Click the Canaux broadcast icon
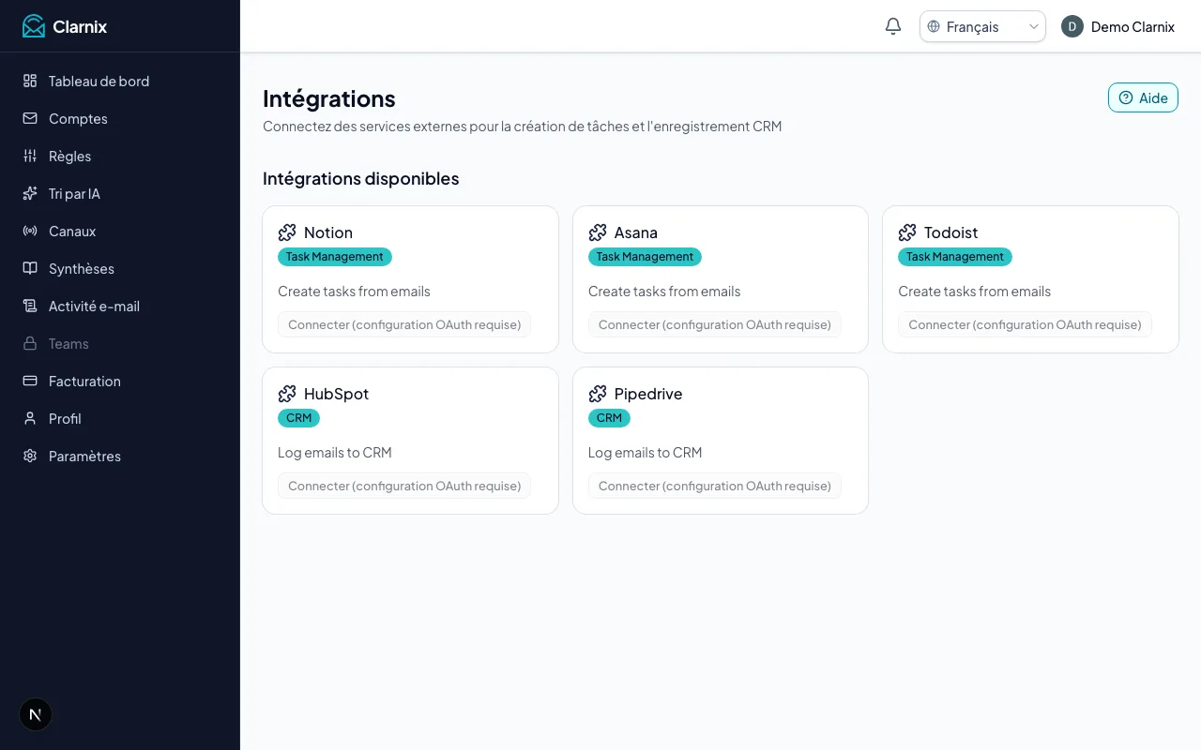The width and height of the screenshot is (1201, 750). click(x=30, y=231)
